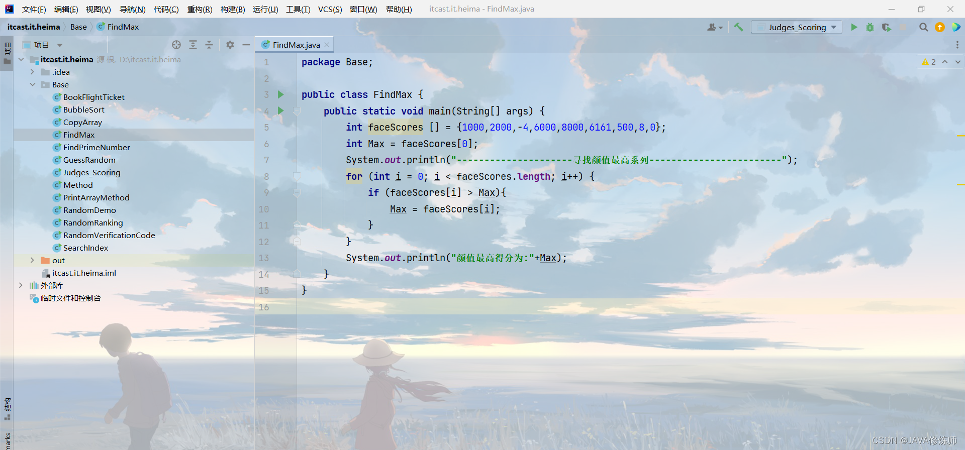Open the 文件(F) menu
The image size is (965, 450).
pyautogui.click(x=34, y=9)
